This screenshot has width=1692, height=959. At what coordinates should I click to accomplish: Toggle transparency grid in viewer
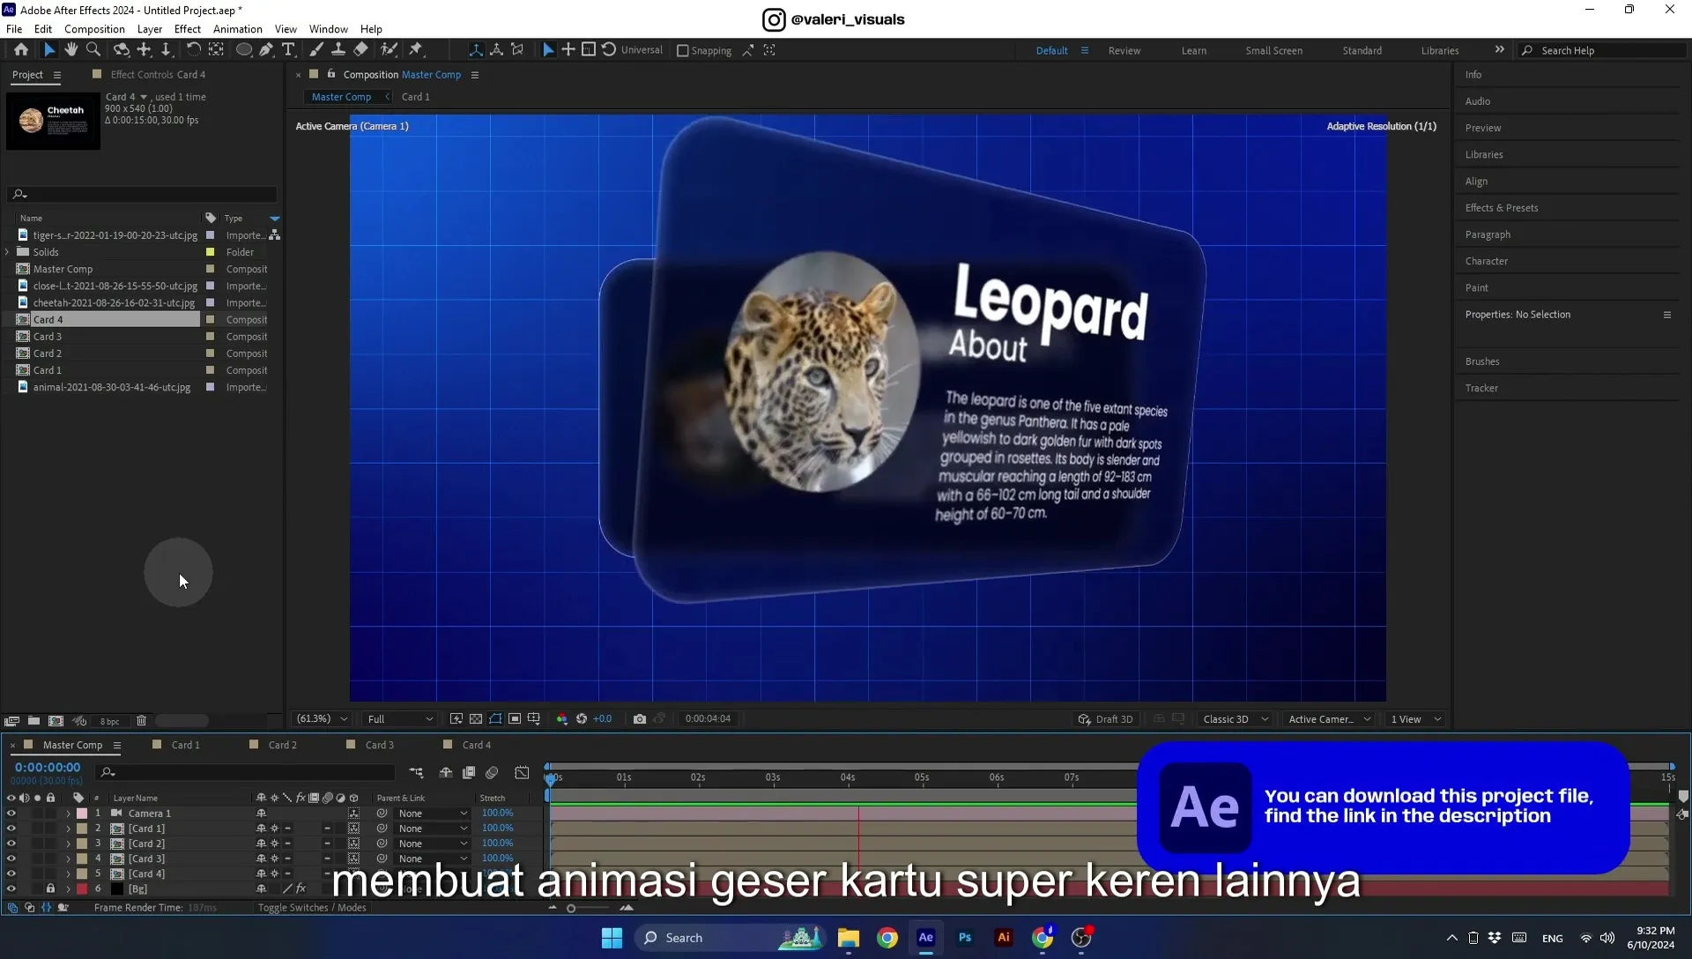click(476, 719)
